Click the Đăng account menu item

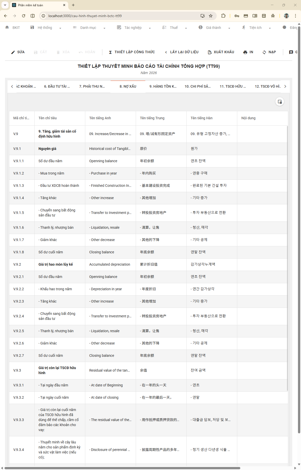pyautogui.click(x=290, y=28)
